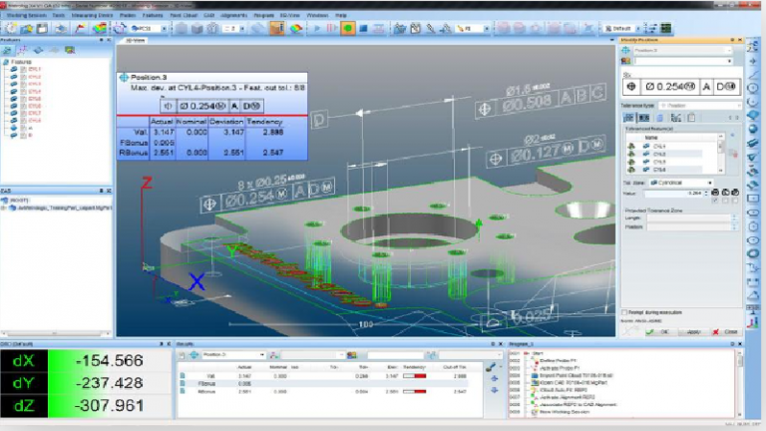Click the position symbol cell in the Modify Position control frame

coord(631,87)
